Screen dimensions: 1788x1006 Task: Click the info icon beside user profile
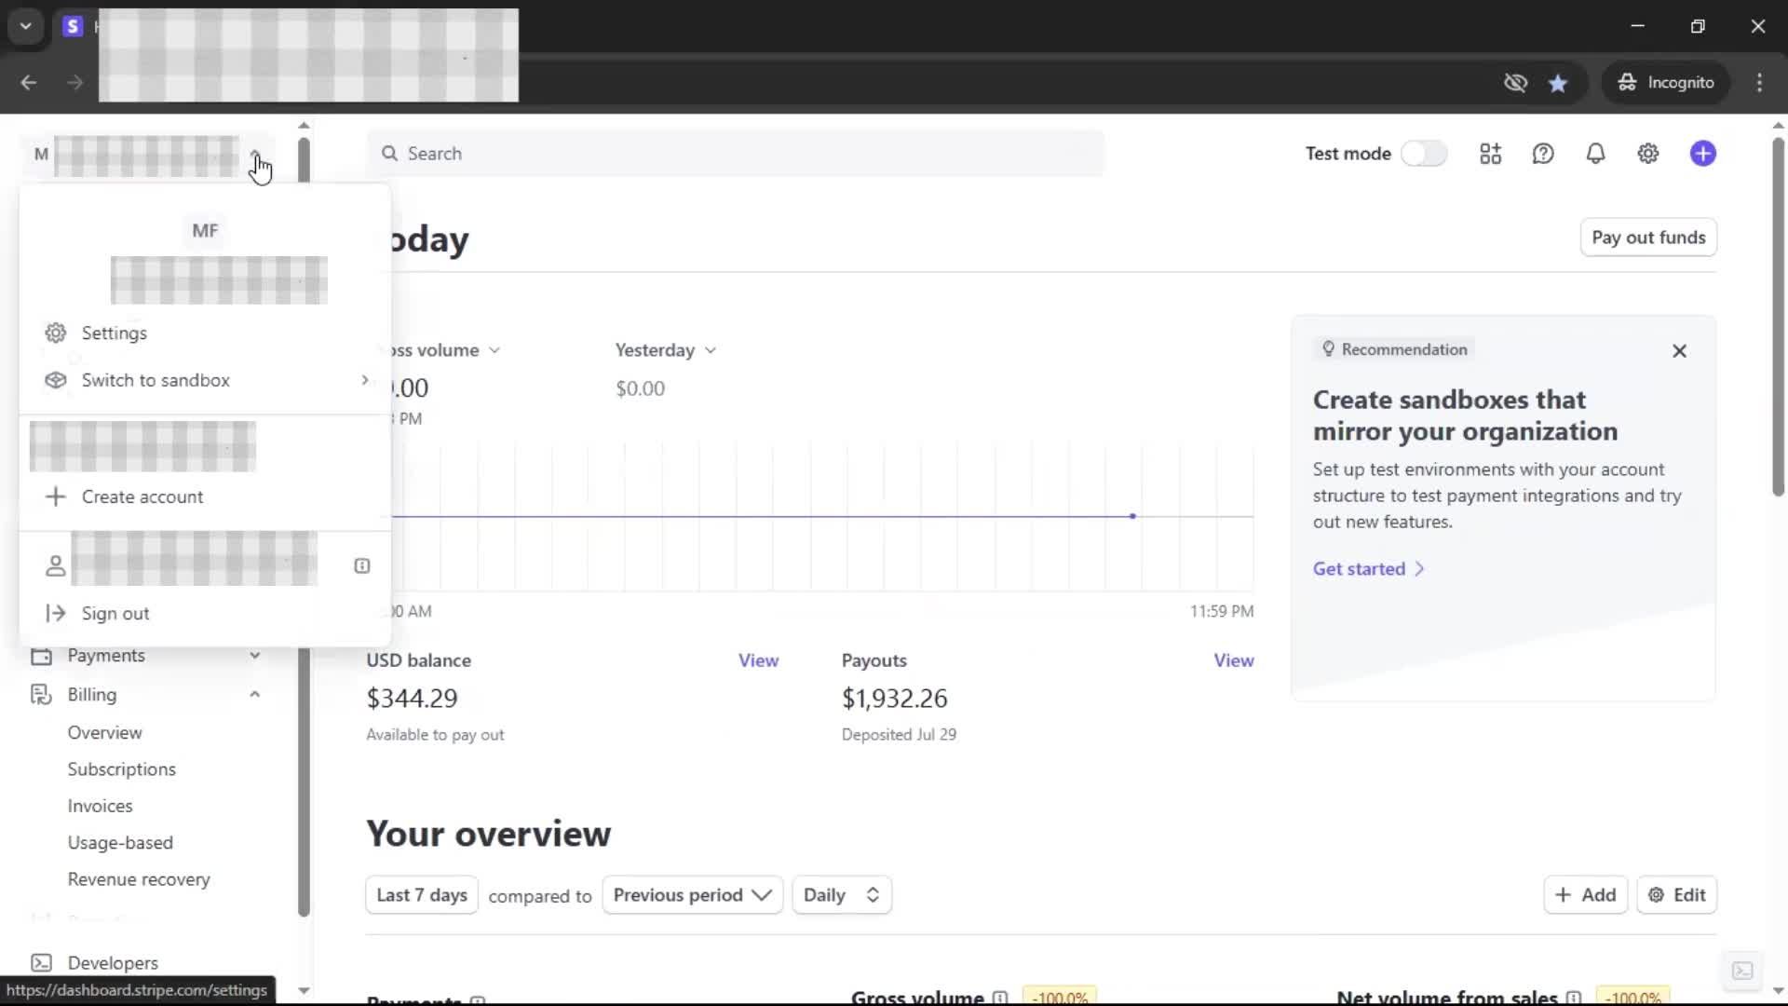362,565
